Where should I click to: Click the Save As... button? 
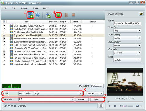(x=92, y=93)
